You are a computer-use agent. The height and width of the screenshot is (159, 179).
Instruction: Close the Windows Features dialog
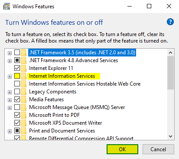(169, 7)
